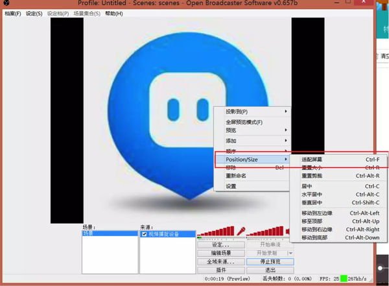Expand the 投影到(P) submenu
This screenshot has width=389, height=286.
(252, 112)
